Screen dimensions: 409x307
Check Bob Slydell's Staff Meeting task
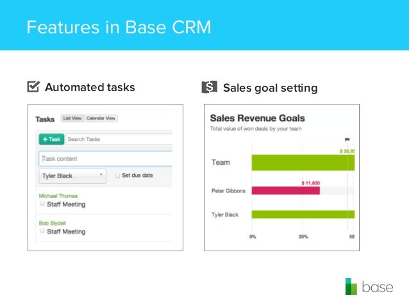coord(42,231)
